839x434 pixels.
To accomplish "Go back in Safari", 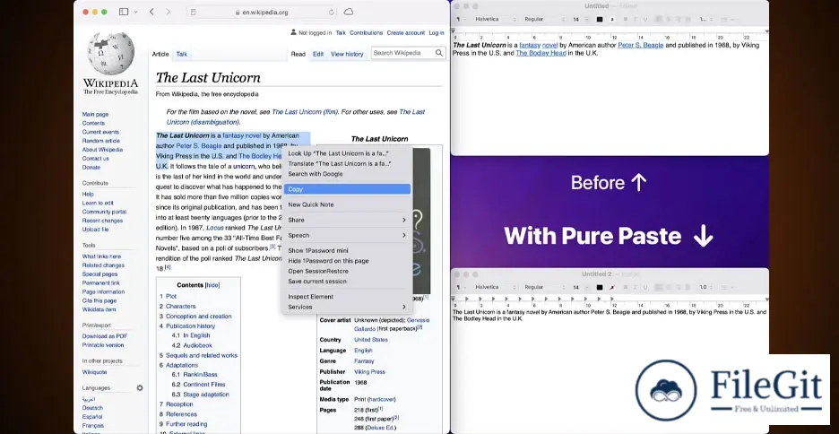I will [151, 12].
